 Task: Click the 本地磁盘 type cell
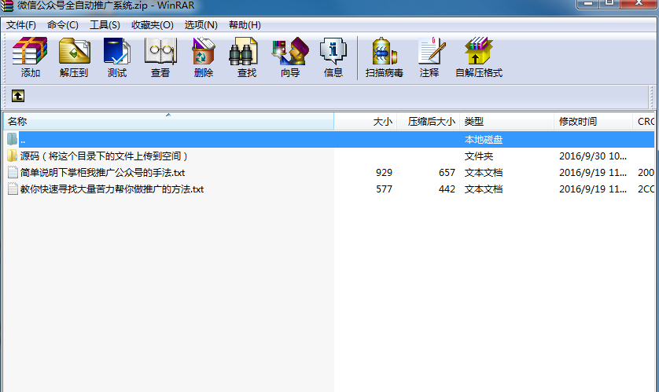pos(484,139)
